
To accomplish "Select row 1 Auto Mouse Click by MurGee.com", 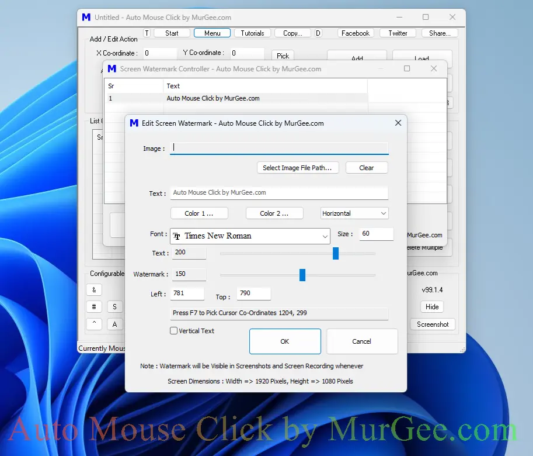I will tap(236, 98).
